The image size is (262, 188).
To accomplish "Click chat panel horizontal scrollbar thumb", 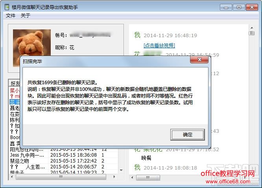I will point(148,177).
